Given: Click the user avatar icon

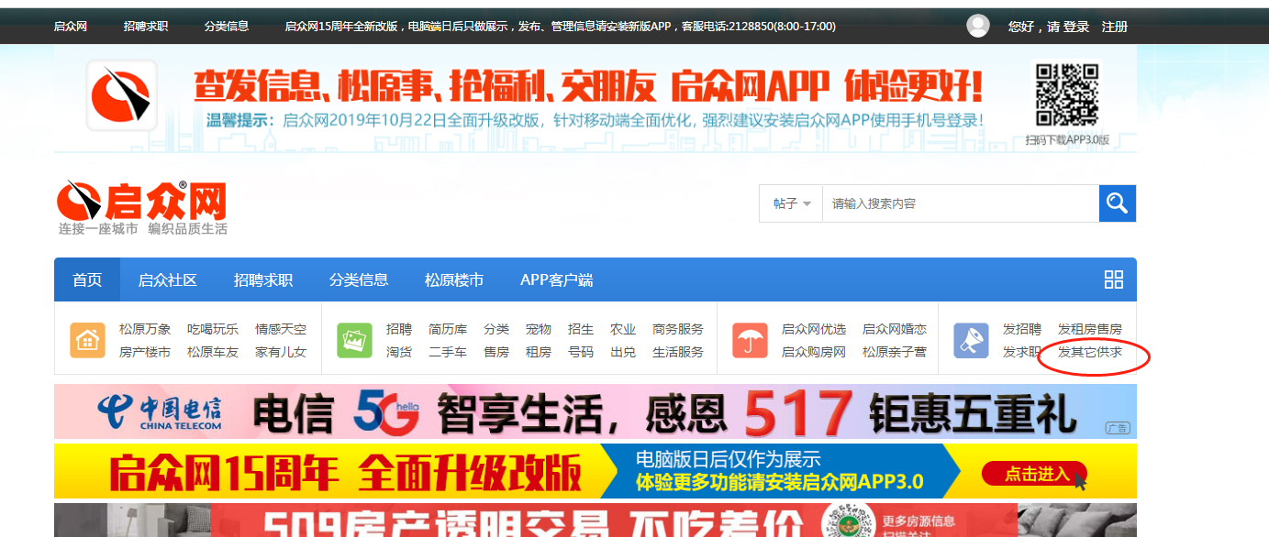Looking at the screenshot, I should pos(978,26).
